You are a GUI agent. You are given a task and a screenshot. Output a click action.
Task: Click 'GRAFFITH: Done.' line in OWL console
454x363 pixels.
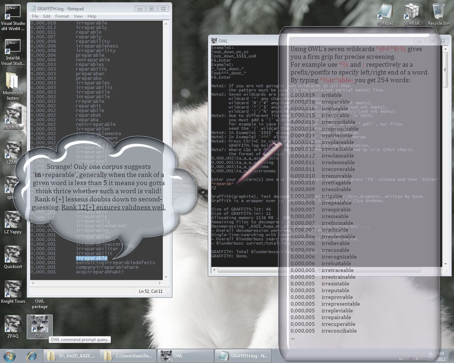[x=229, y=256]
